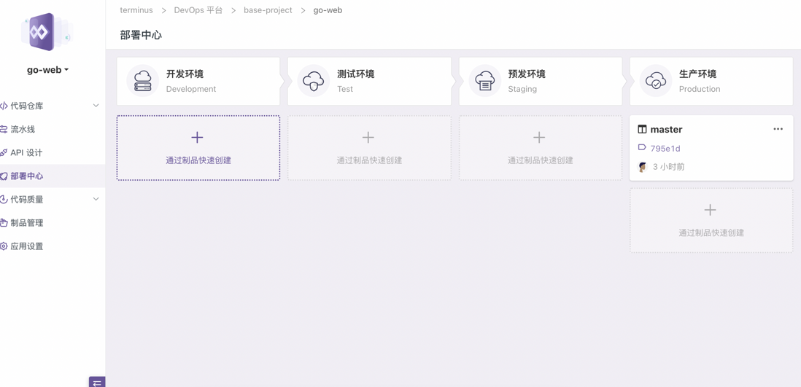The width and height of the screenshot is (801, 387).
Task: Click the Staging environment cloud icon
Action: [x=485, y=81]
